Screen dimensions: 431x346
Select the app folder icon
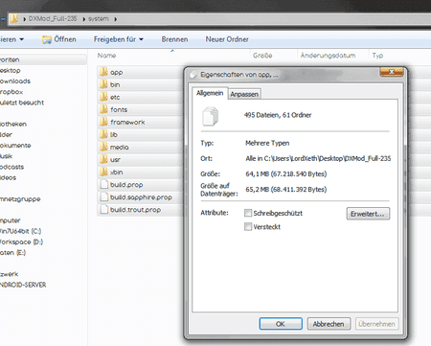coord(103,72)
